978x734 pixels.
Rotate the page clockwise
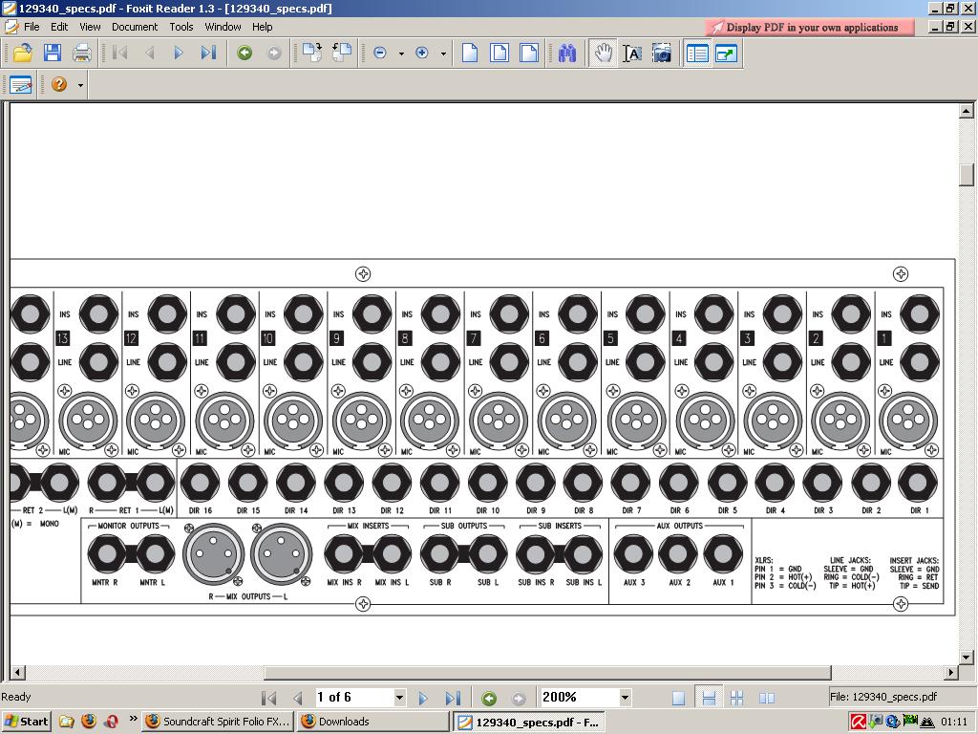click(x=312, y=54)
